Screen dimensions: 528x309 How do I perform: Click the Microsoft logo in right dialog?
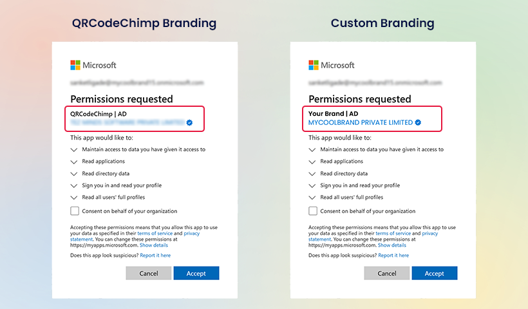314,65
